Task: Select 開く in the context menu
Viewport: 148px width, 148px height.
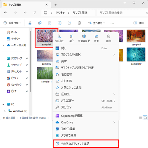Action: 86,48
